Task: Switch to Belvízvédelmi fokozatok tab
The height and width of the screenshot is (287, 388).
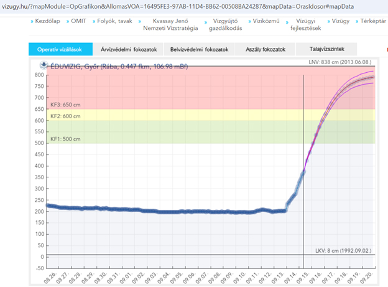Action: (199, 49)
